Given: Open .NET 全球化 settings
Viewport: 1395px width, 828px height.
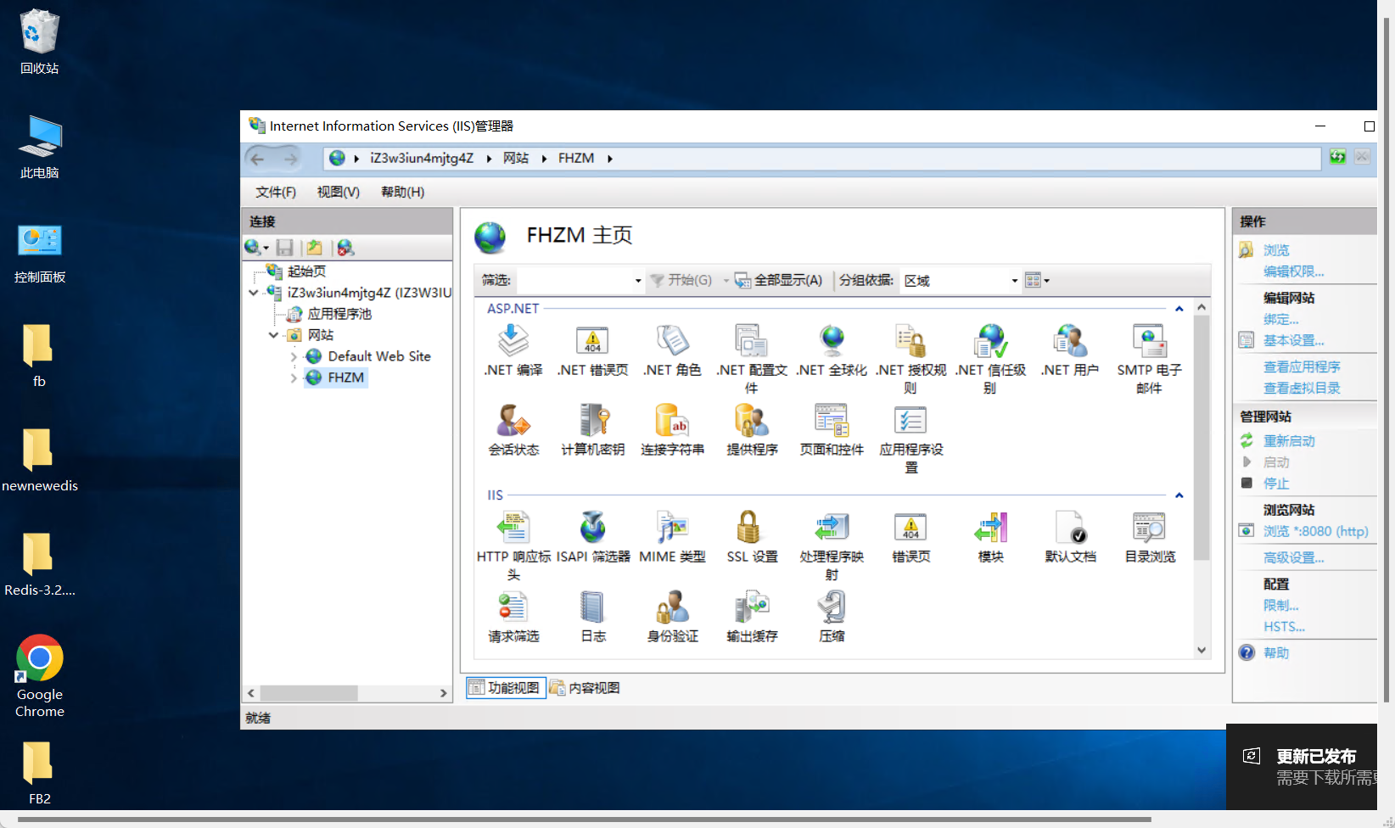Looking at the screenshot, I should (832, 351).
